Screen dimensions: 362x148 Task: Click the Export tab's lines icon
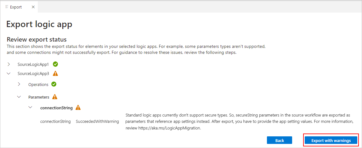tap(7, 7)
